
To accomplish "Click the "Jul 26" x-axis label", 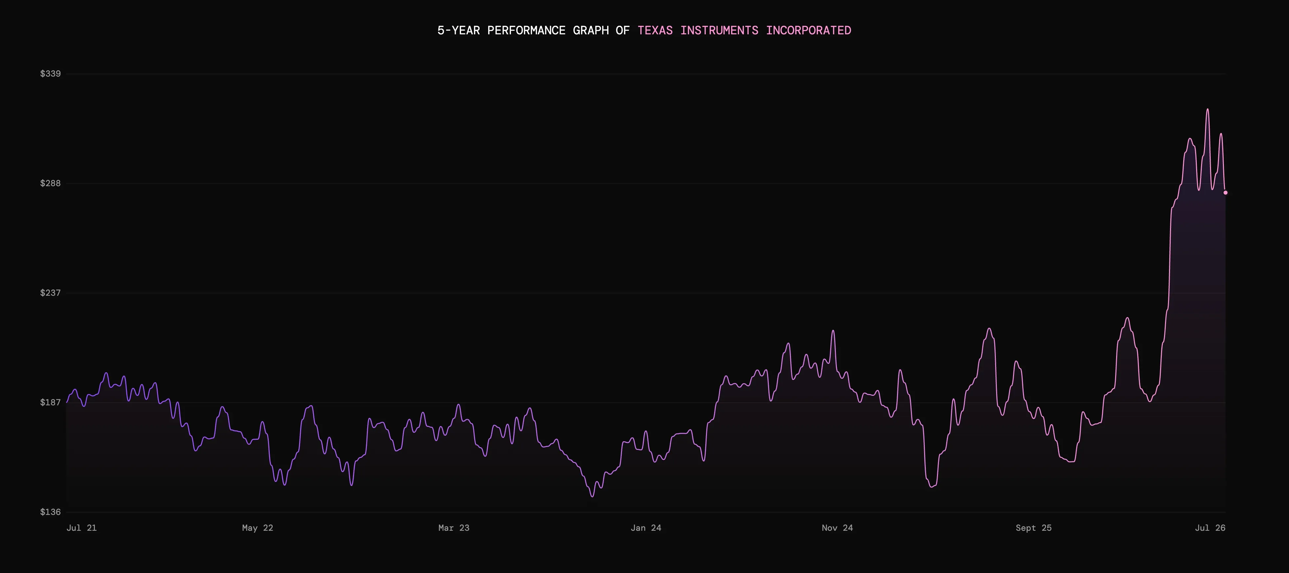I will (1210, 528).
